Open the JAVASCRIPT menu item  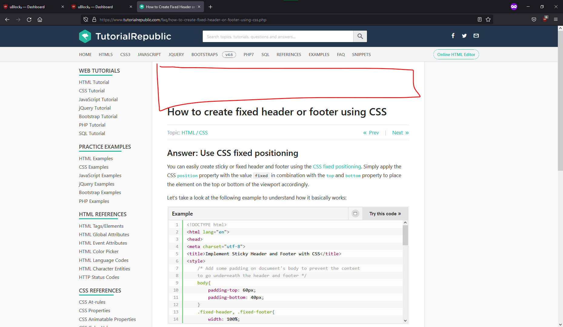pos(149,54)
